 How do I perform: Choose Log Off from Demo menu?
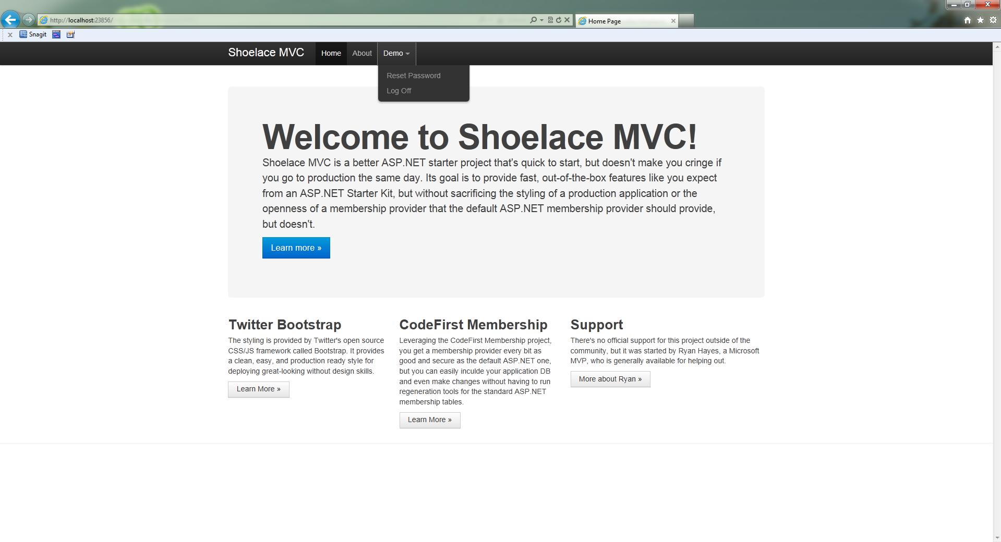[x=399, y=91]
